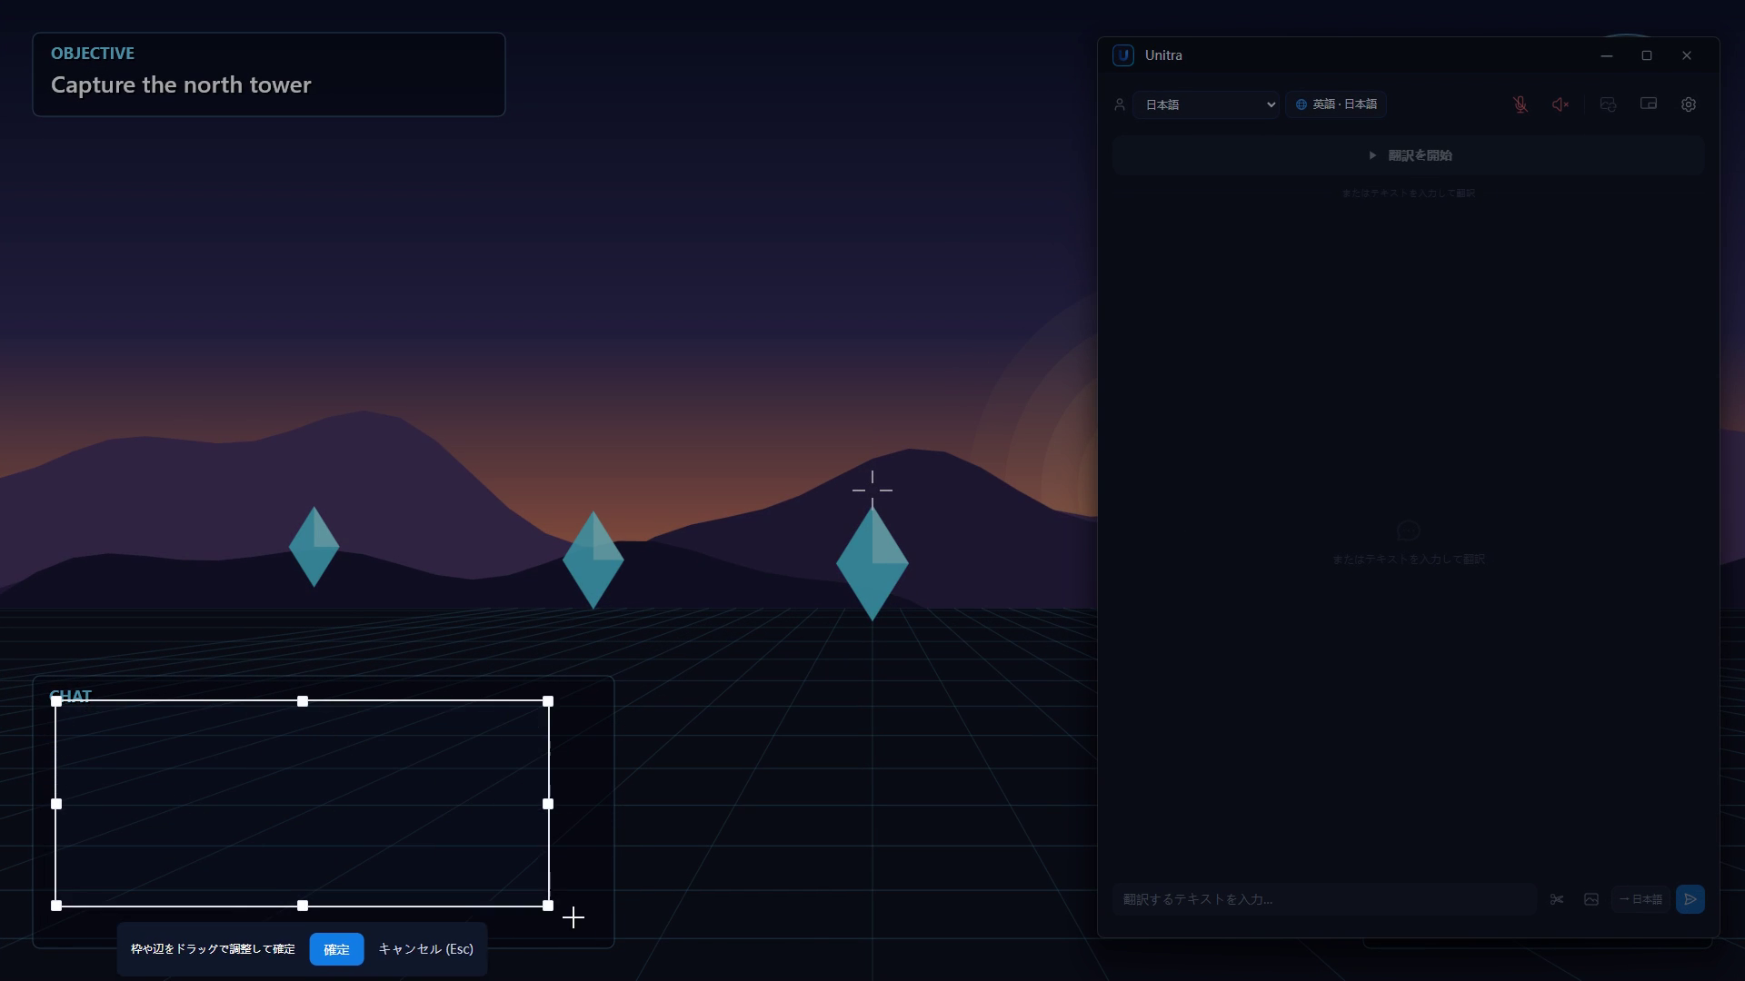The width and height of the screenshot is (1745, 981).
Task: Maximize the Unitra window
Action: click(1647, 55)
